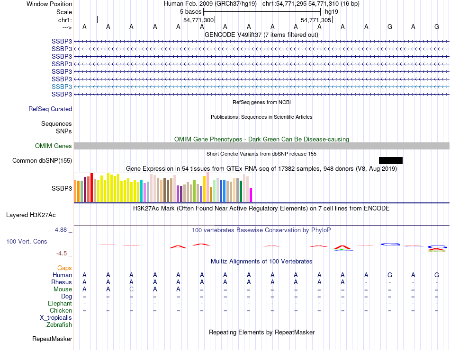
Task: Open 100 vertebrates Basewise Conservation by PhyloP title
Action: pyautogui.click(x=261, y=230)
